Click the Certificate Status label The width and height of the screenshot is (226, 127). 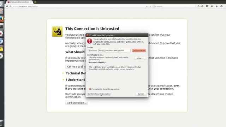pos(95,55)
